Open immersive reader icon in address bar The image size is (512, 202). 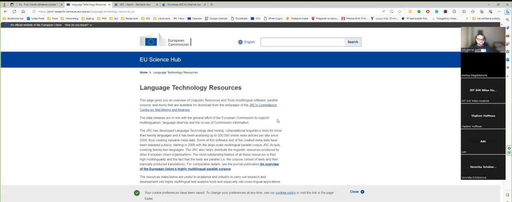click(391, 11)
